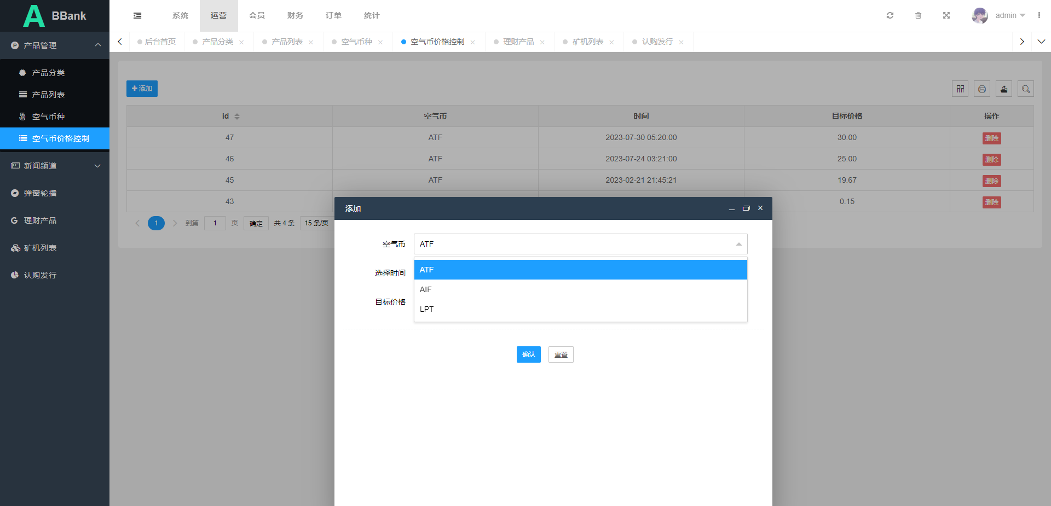Image resolution: width=1051 pixels, height=506 pixels.
Task: Click the page number jump input field
Action: 215,223
